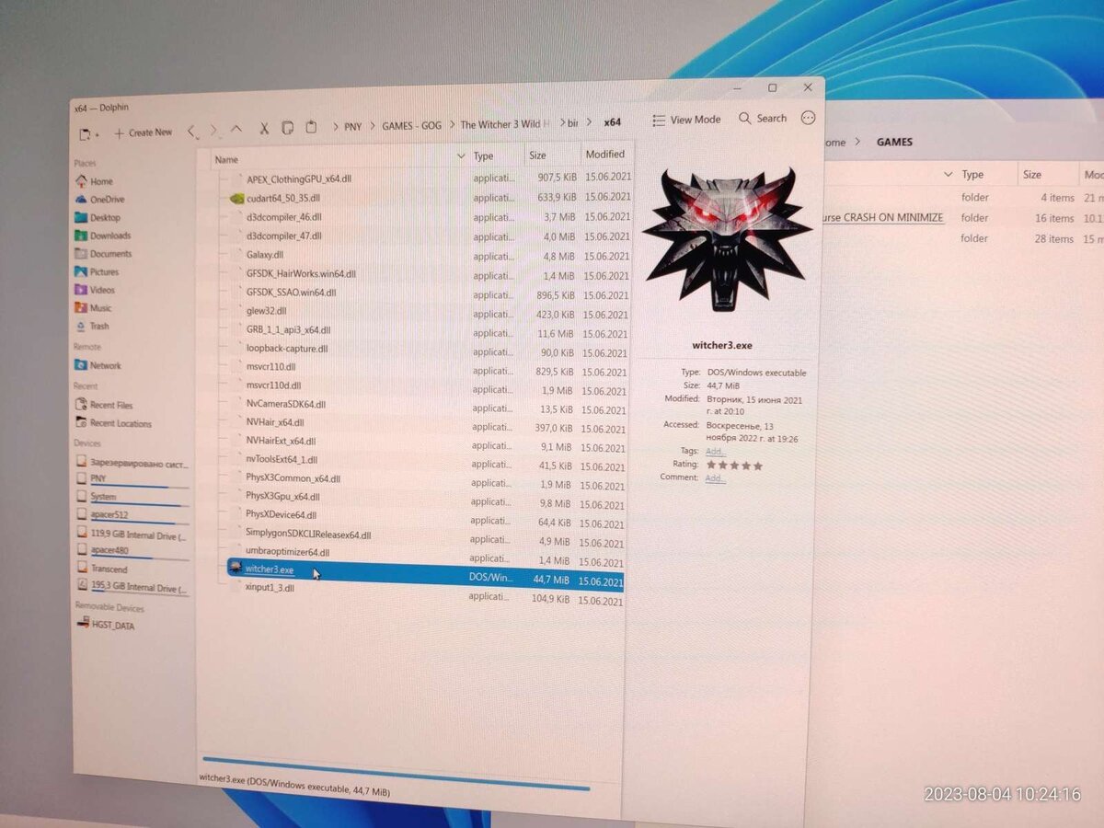Image resolution: width=1104 pixels, height=828 pixels.
Task: Select file xinput1_3.dll
Action: 270,587
